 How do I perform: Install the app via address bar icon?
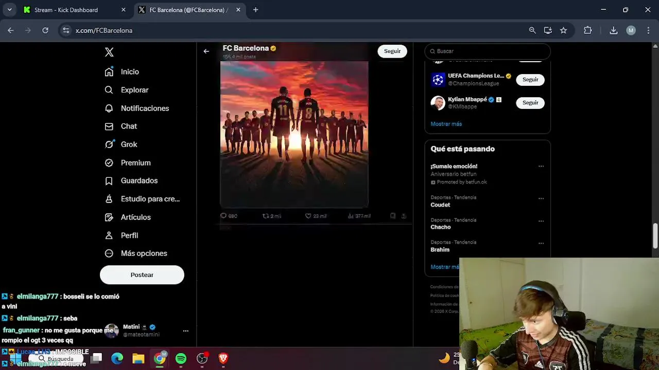548,30
